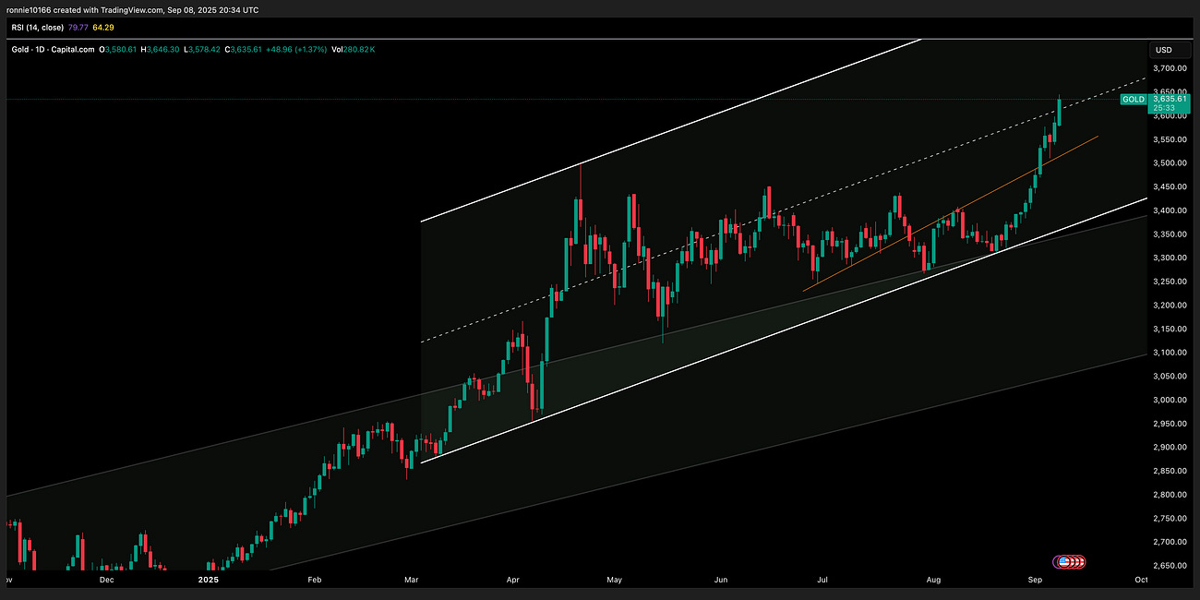This screenshot has width=1200, height=600.
Task: Expand the stacked event icons near Sep
Action: tap(1075, 561)
